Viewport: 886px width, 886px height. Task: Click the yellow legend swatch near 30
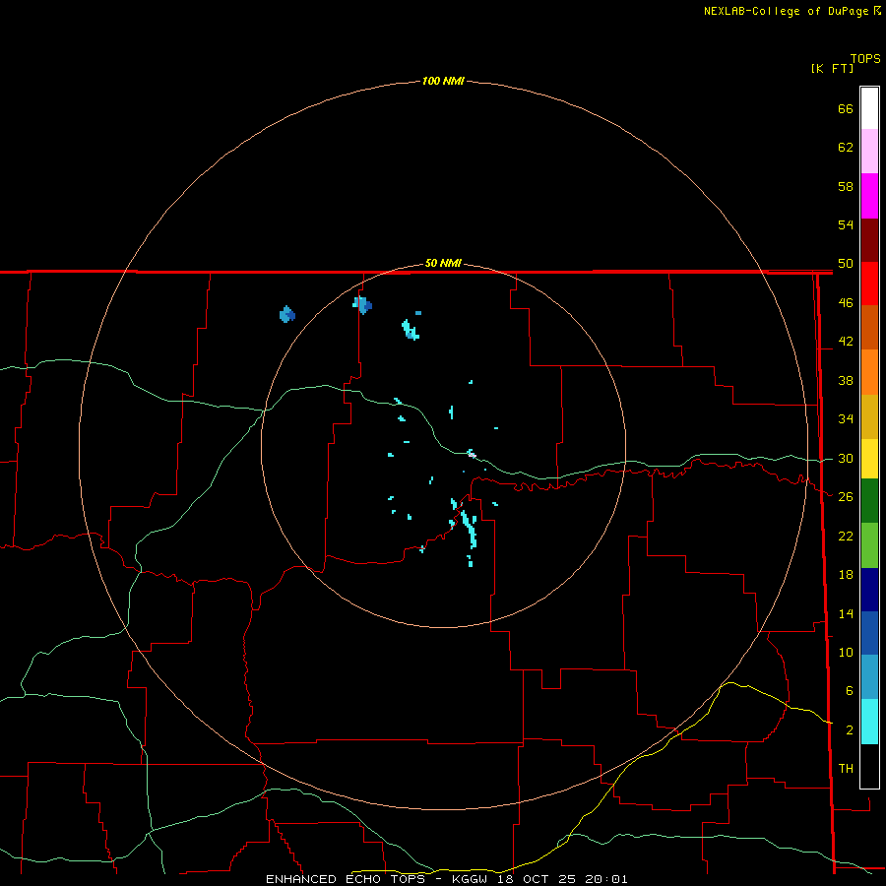coord(869,459)
